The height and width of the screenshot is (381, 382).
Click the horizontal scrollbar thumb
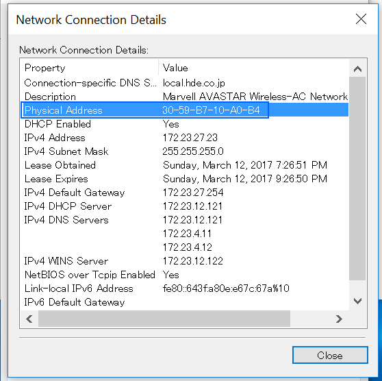[x=164, y=319]
